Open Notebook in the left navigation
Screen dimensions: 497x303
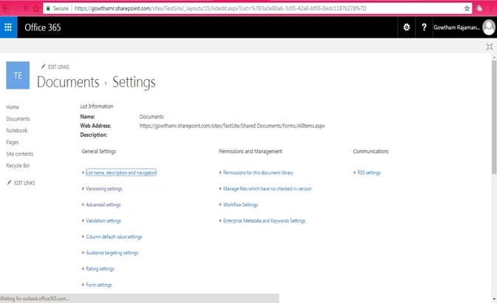17,131
